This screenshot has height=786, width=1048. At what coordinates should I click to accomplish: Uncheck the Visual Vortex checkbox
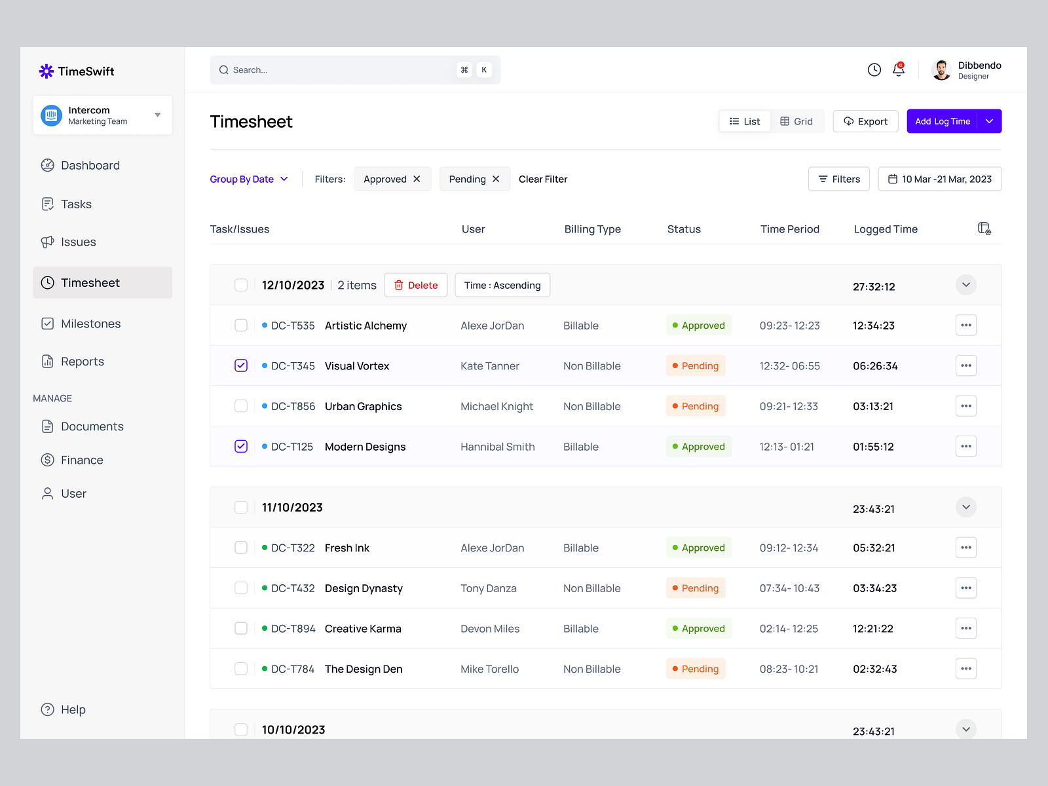pos(241,365)
